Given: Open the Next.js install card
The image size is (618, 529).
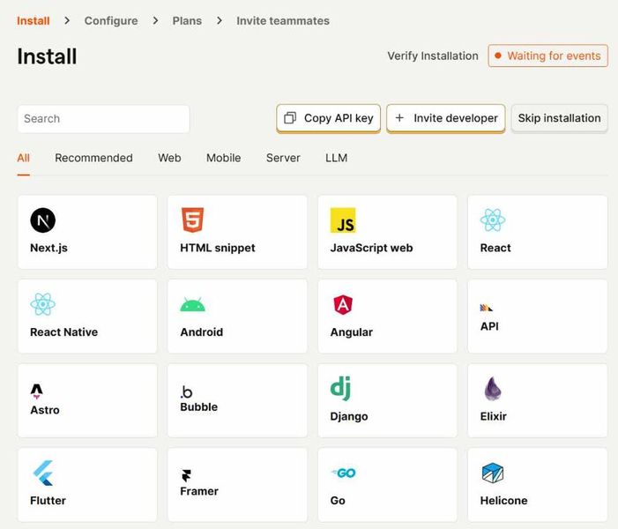Looking at the screenshot, I should [87, 232].
